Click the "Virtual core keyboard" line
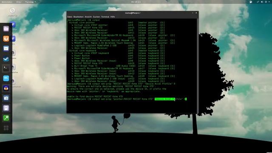Image resolution: width=272 pixels, height=153 pixels. point(117,51)
